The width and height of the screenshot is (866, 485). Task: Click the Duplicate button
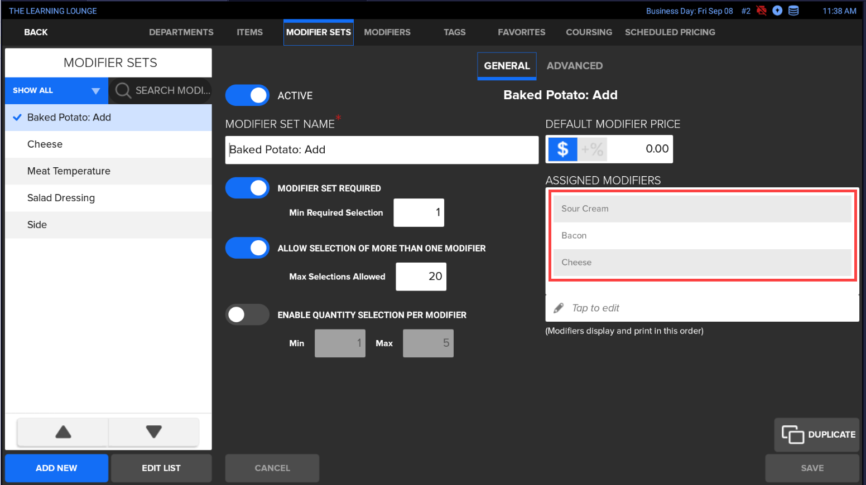817,435
